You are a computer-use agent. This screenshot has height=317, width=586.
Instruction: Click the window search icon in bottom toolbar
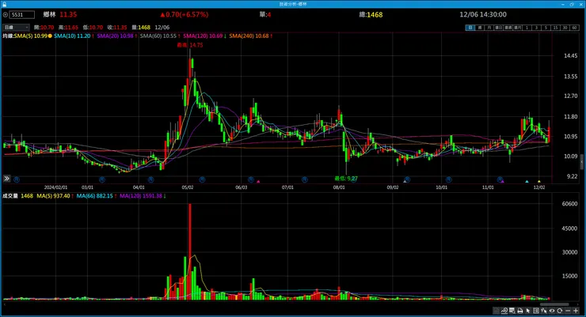[512, 311]
